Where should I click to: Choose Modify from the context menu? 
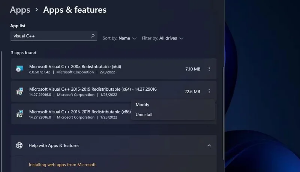click(x=142, y=104)
